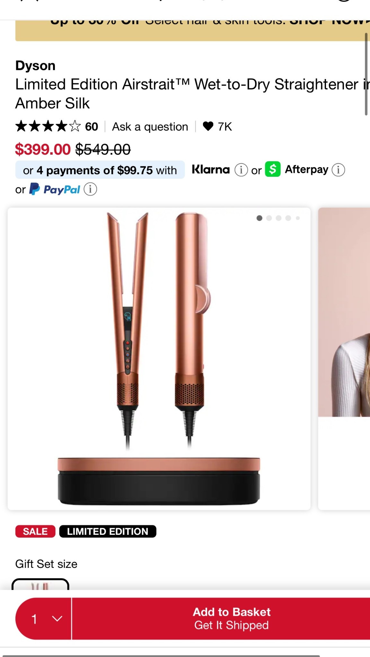The width and height of the screenshot is (370, 657).
Task: Jump to fourth carousel image dot
Action: [x=288, y=218]
